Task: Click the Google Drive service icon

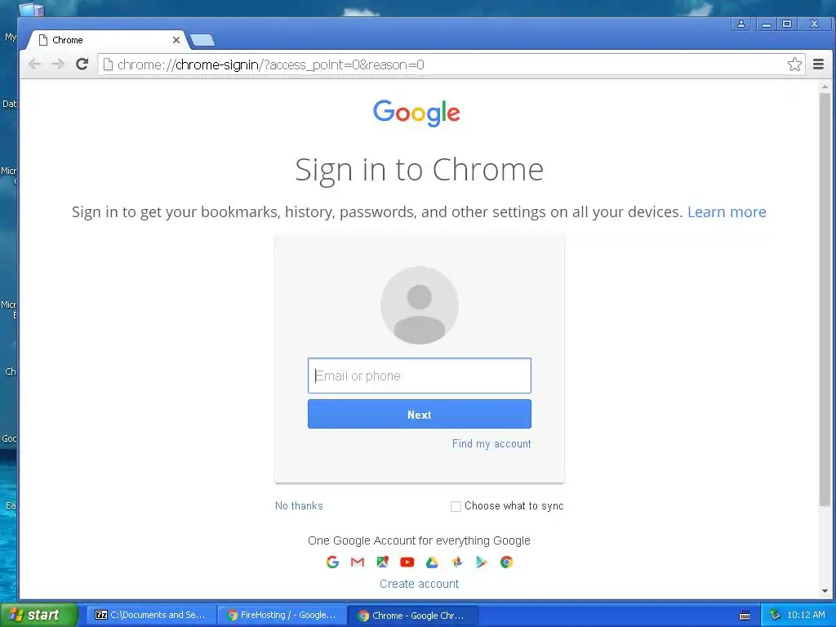Action: tap(432, 562)
